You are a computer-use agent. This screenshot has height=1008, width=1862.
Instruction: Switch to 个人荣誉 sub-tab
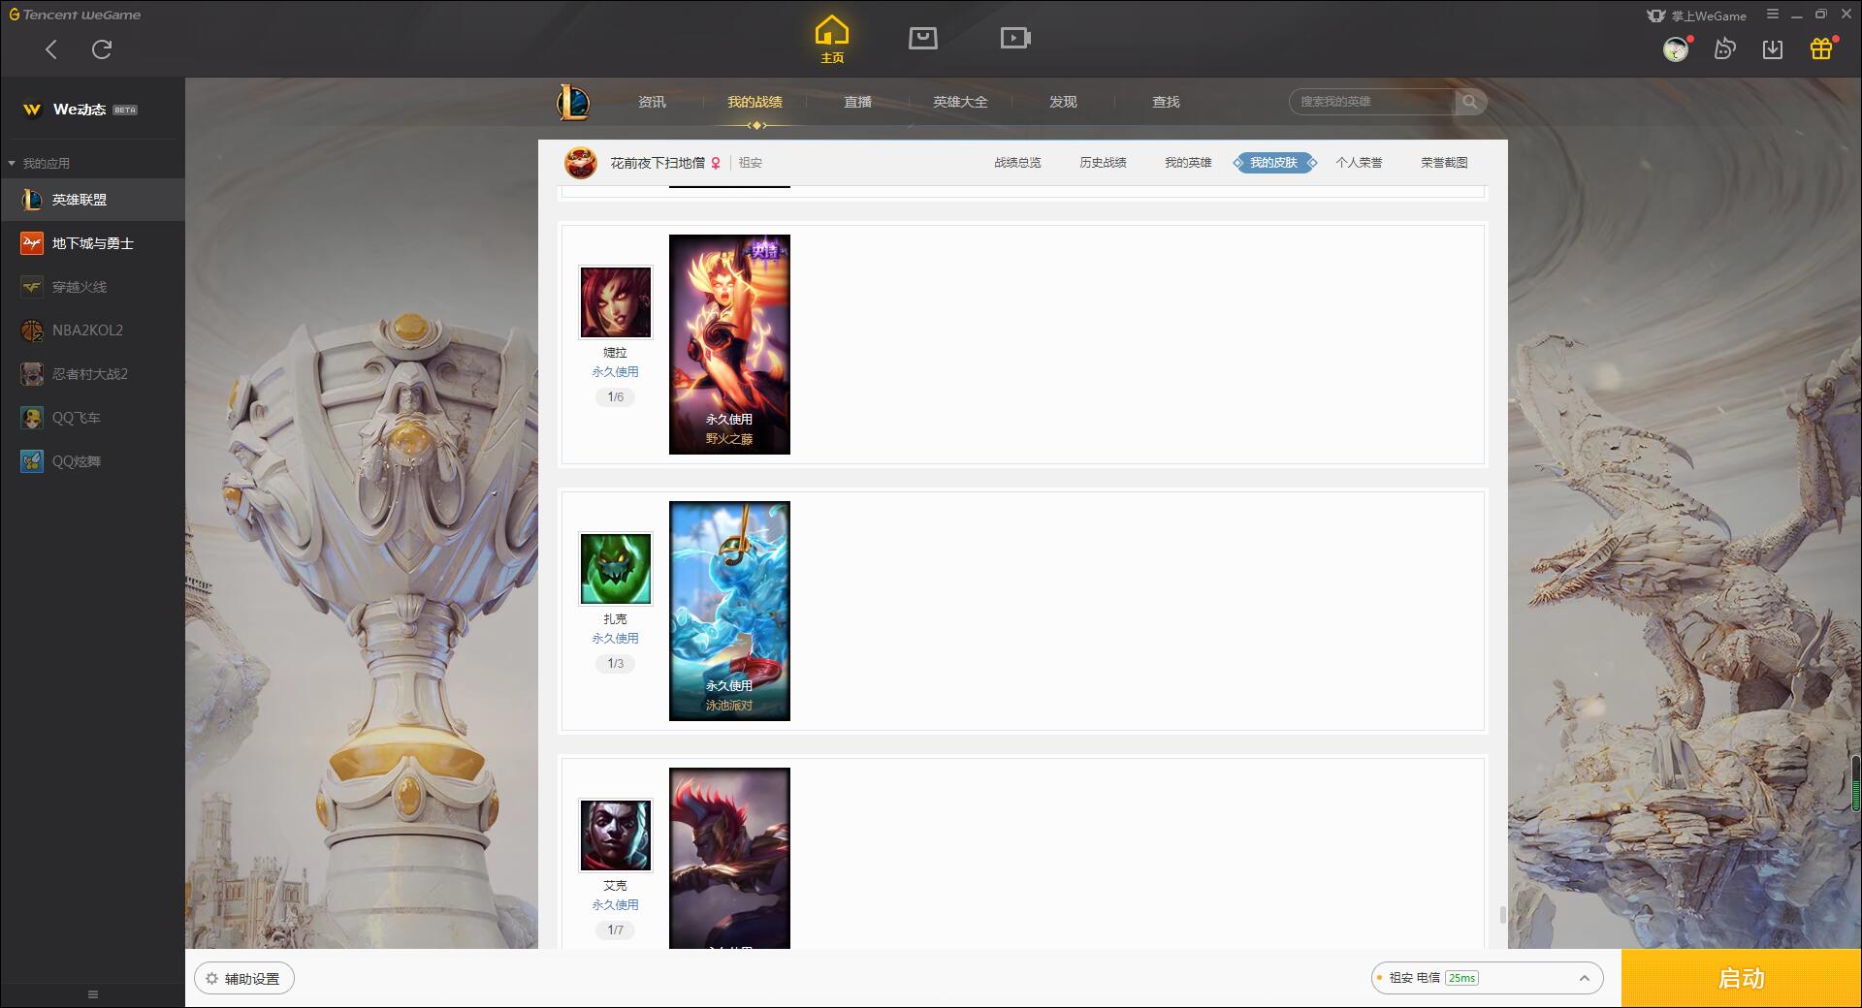tap(1359, 163)
